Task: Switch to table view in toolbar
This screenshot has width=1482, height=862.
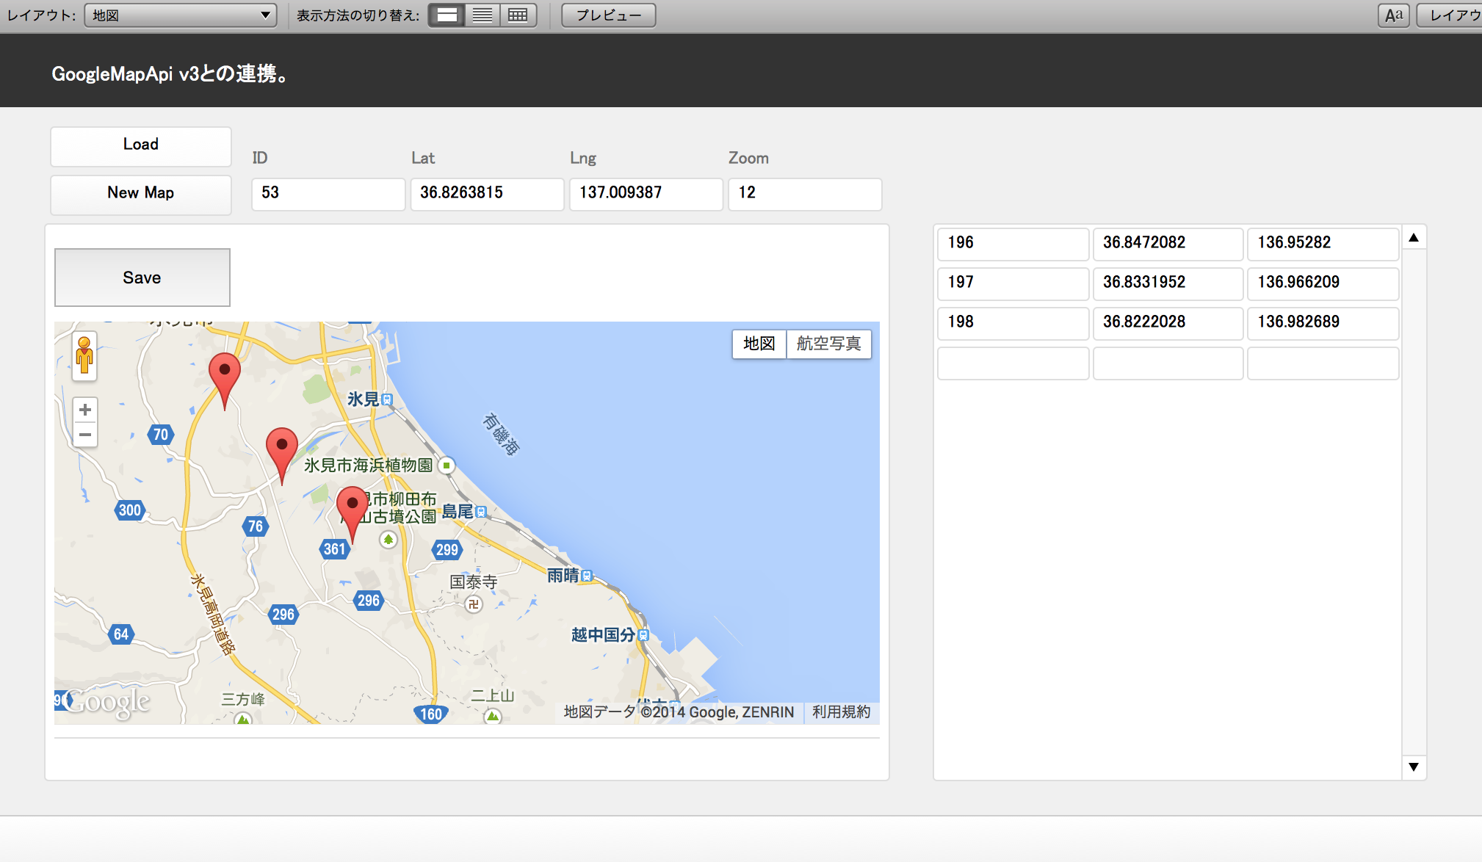Action: [518, 15]
